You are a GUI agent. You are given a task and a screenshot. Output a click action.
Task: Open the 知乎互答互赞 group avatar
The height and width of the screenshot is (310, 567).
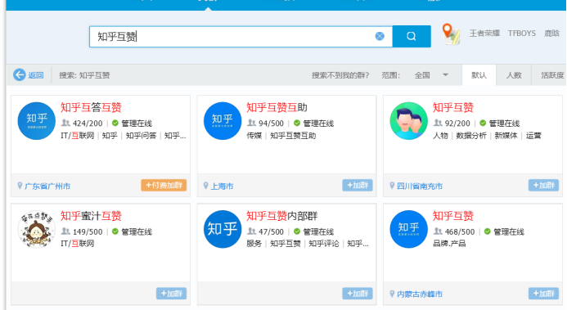[x=37, y=121]
